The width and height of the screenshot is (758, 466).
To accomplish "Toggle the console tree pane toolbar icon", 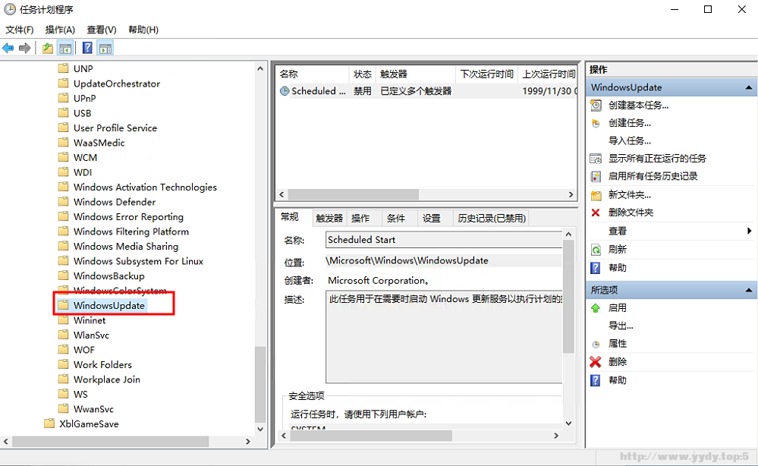I will click(x=65, y=49).
